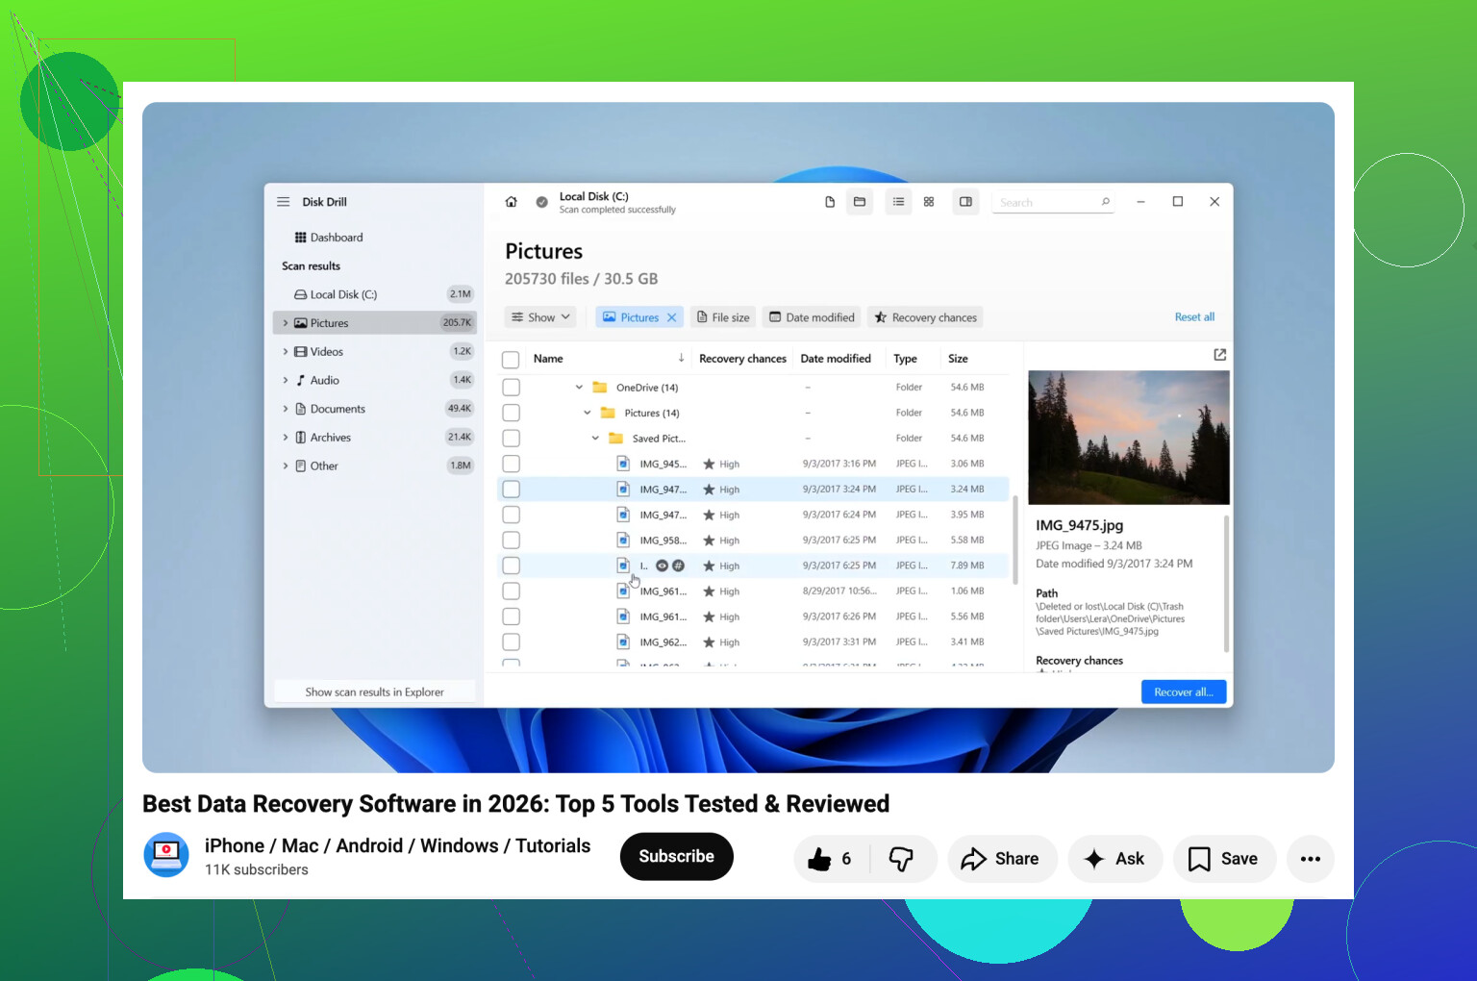Click the file list vertical scrollbar
This screenshot has width=1477, height=981.
click(x=1015, y=541)
